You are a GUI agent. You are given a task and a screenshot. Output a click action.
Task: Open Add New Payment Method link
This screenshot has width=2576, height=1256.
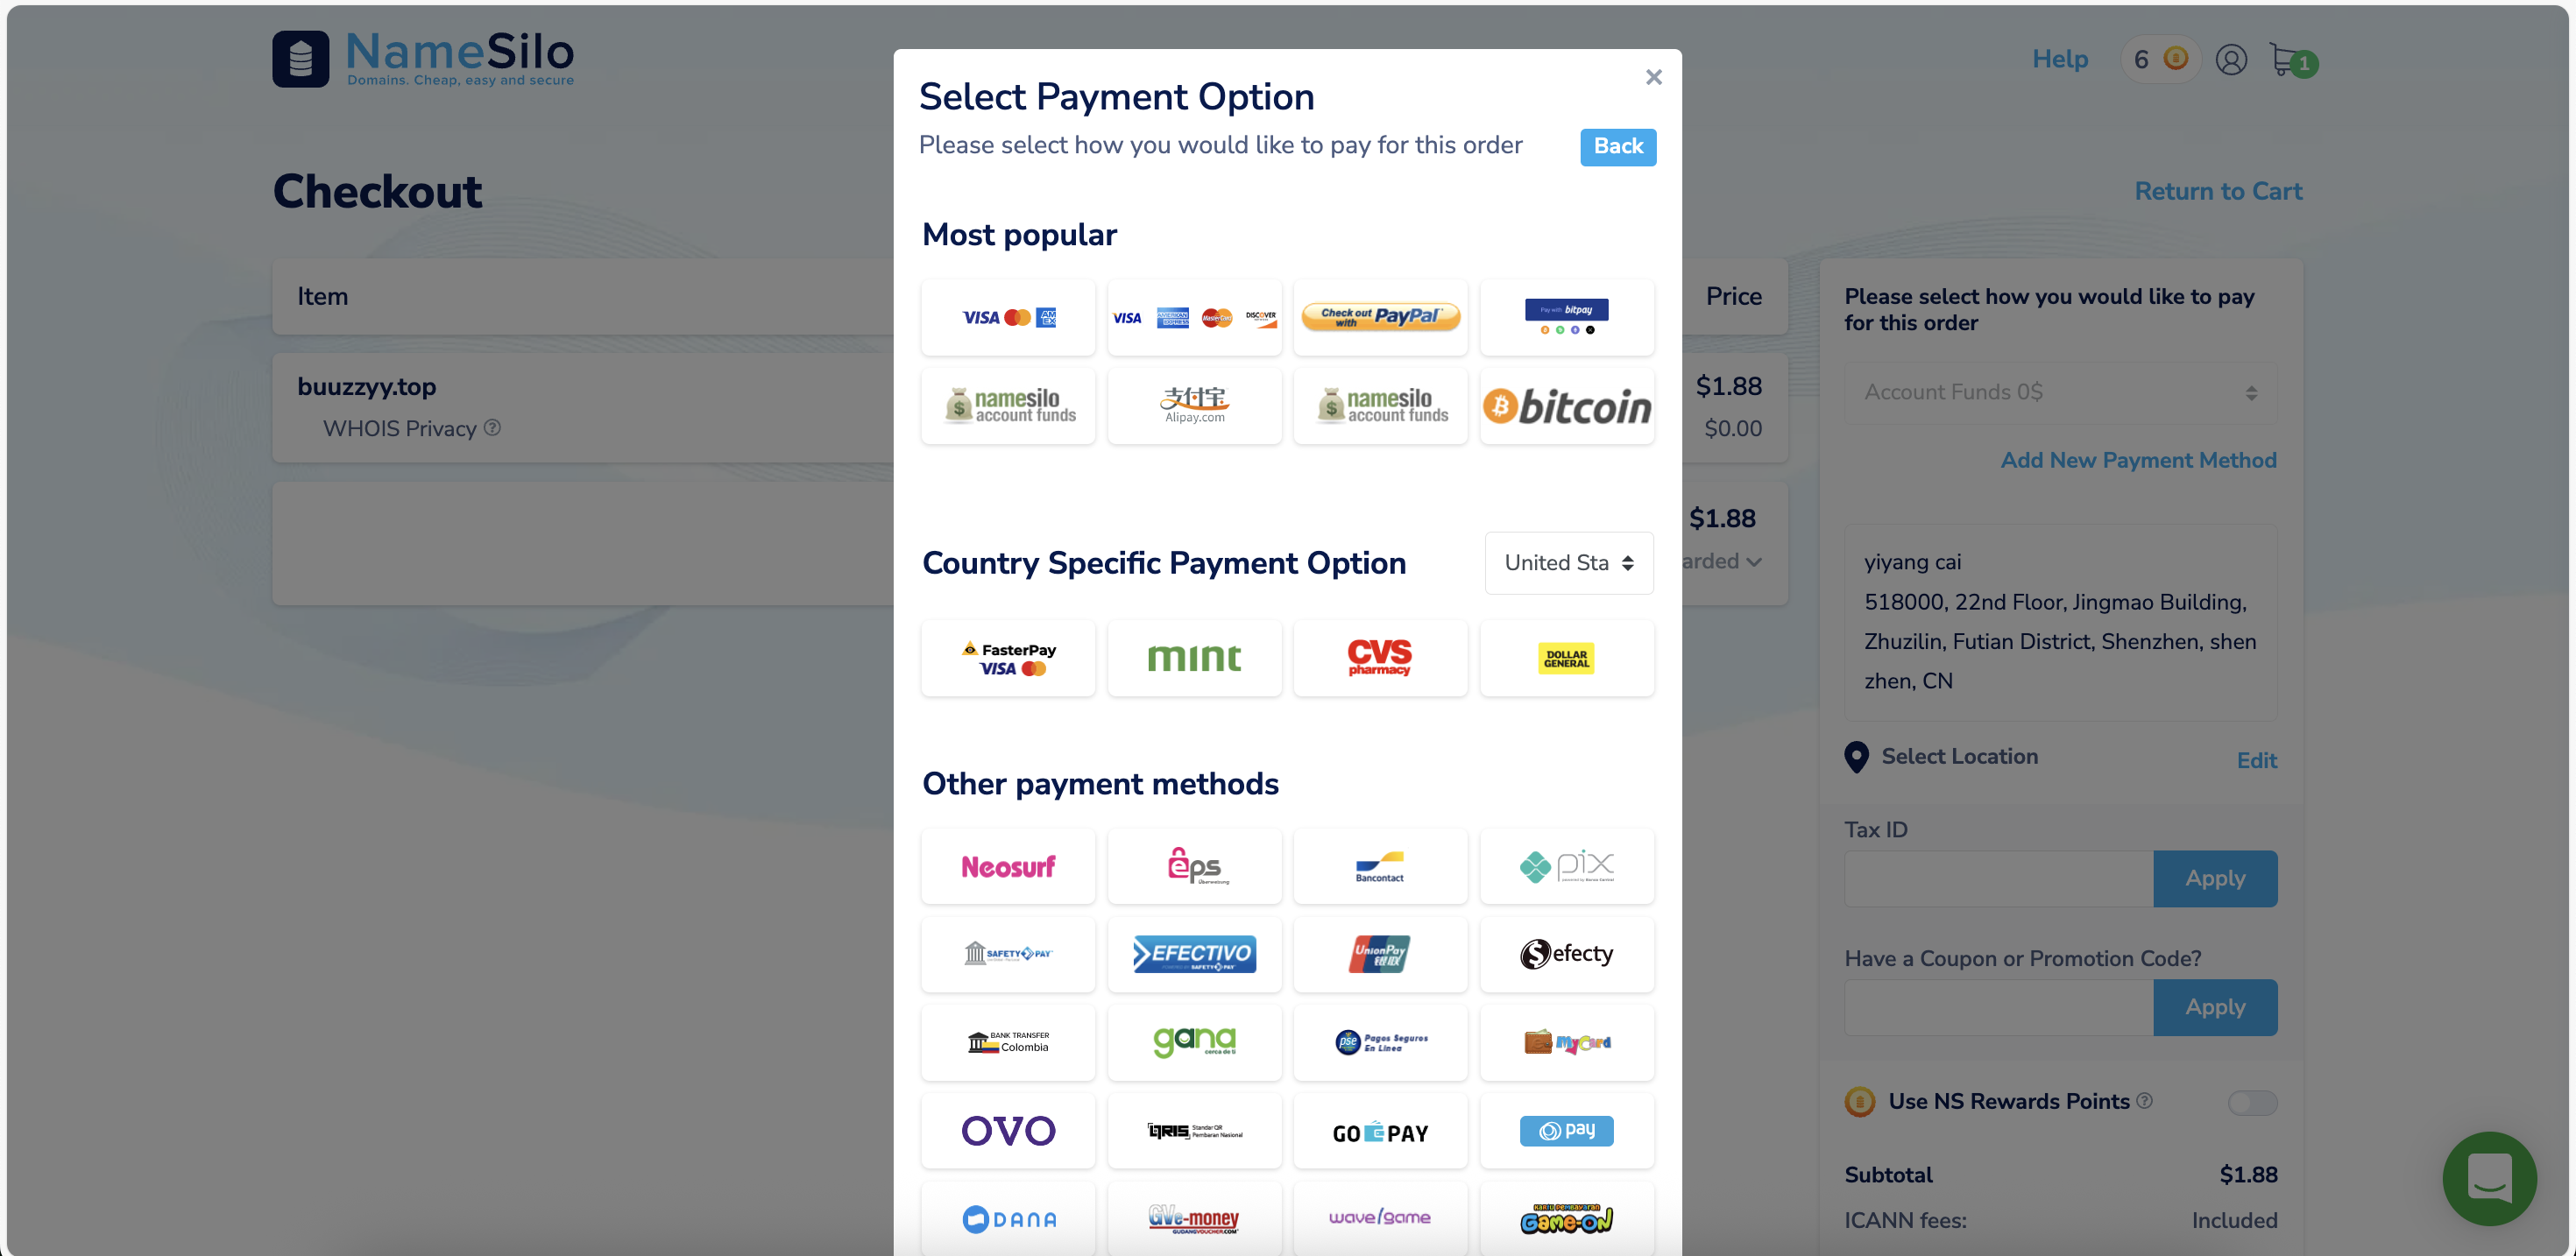[2138, 460]
